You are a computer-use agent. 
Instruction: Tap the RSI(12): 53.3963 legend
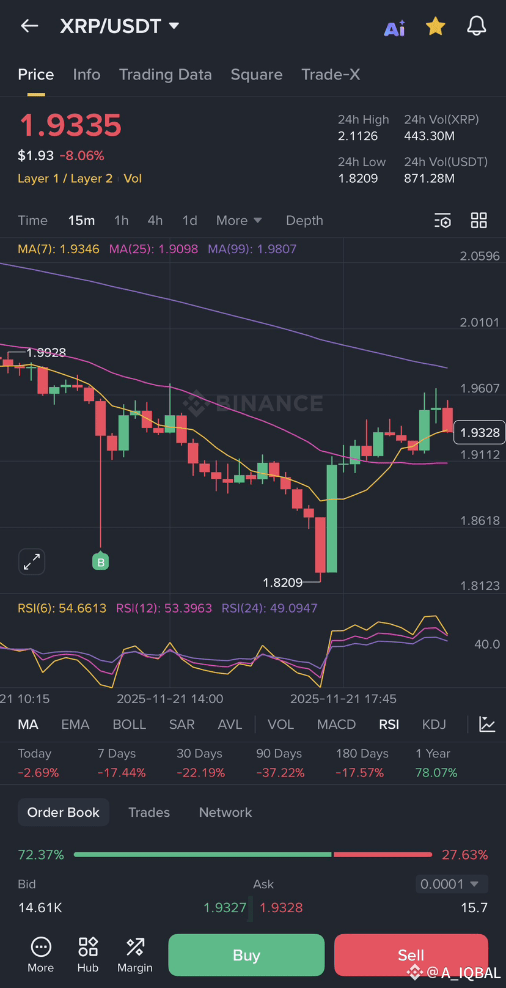(x=164, y=608)
